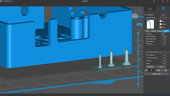This screenshot has height=96, width=170.
Task: Open the slice settings tab with gear icon
Action: pos(150,9)
